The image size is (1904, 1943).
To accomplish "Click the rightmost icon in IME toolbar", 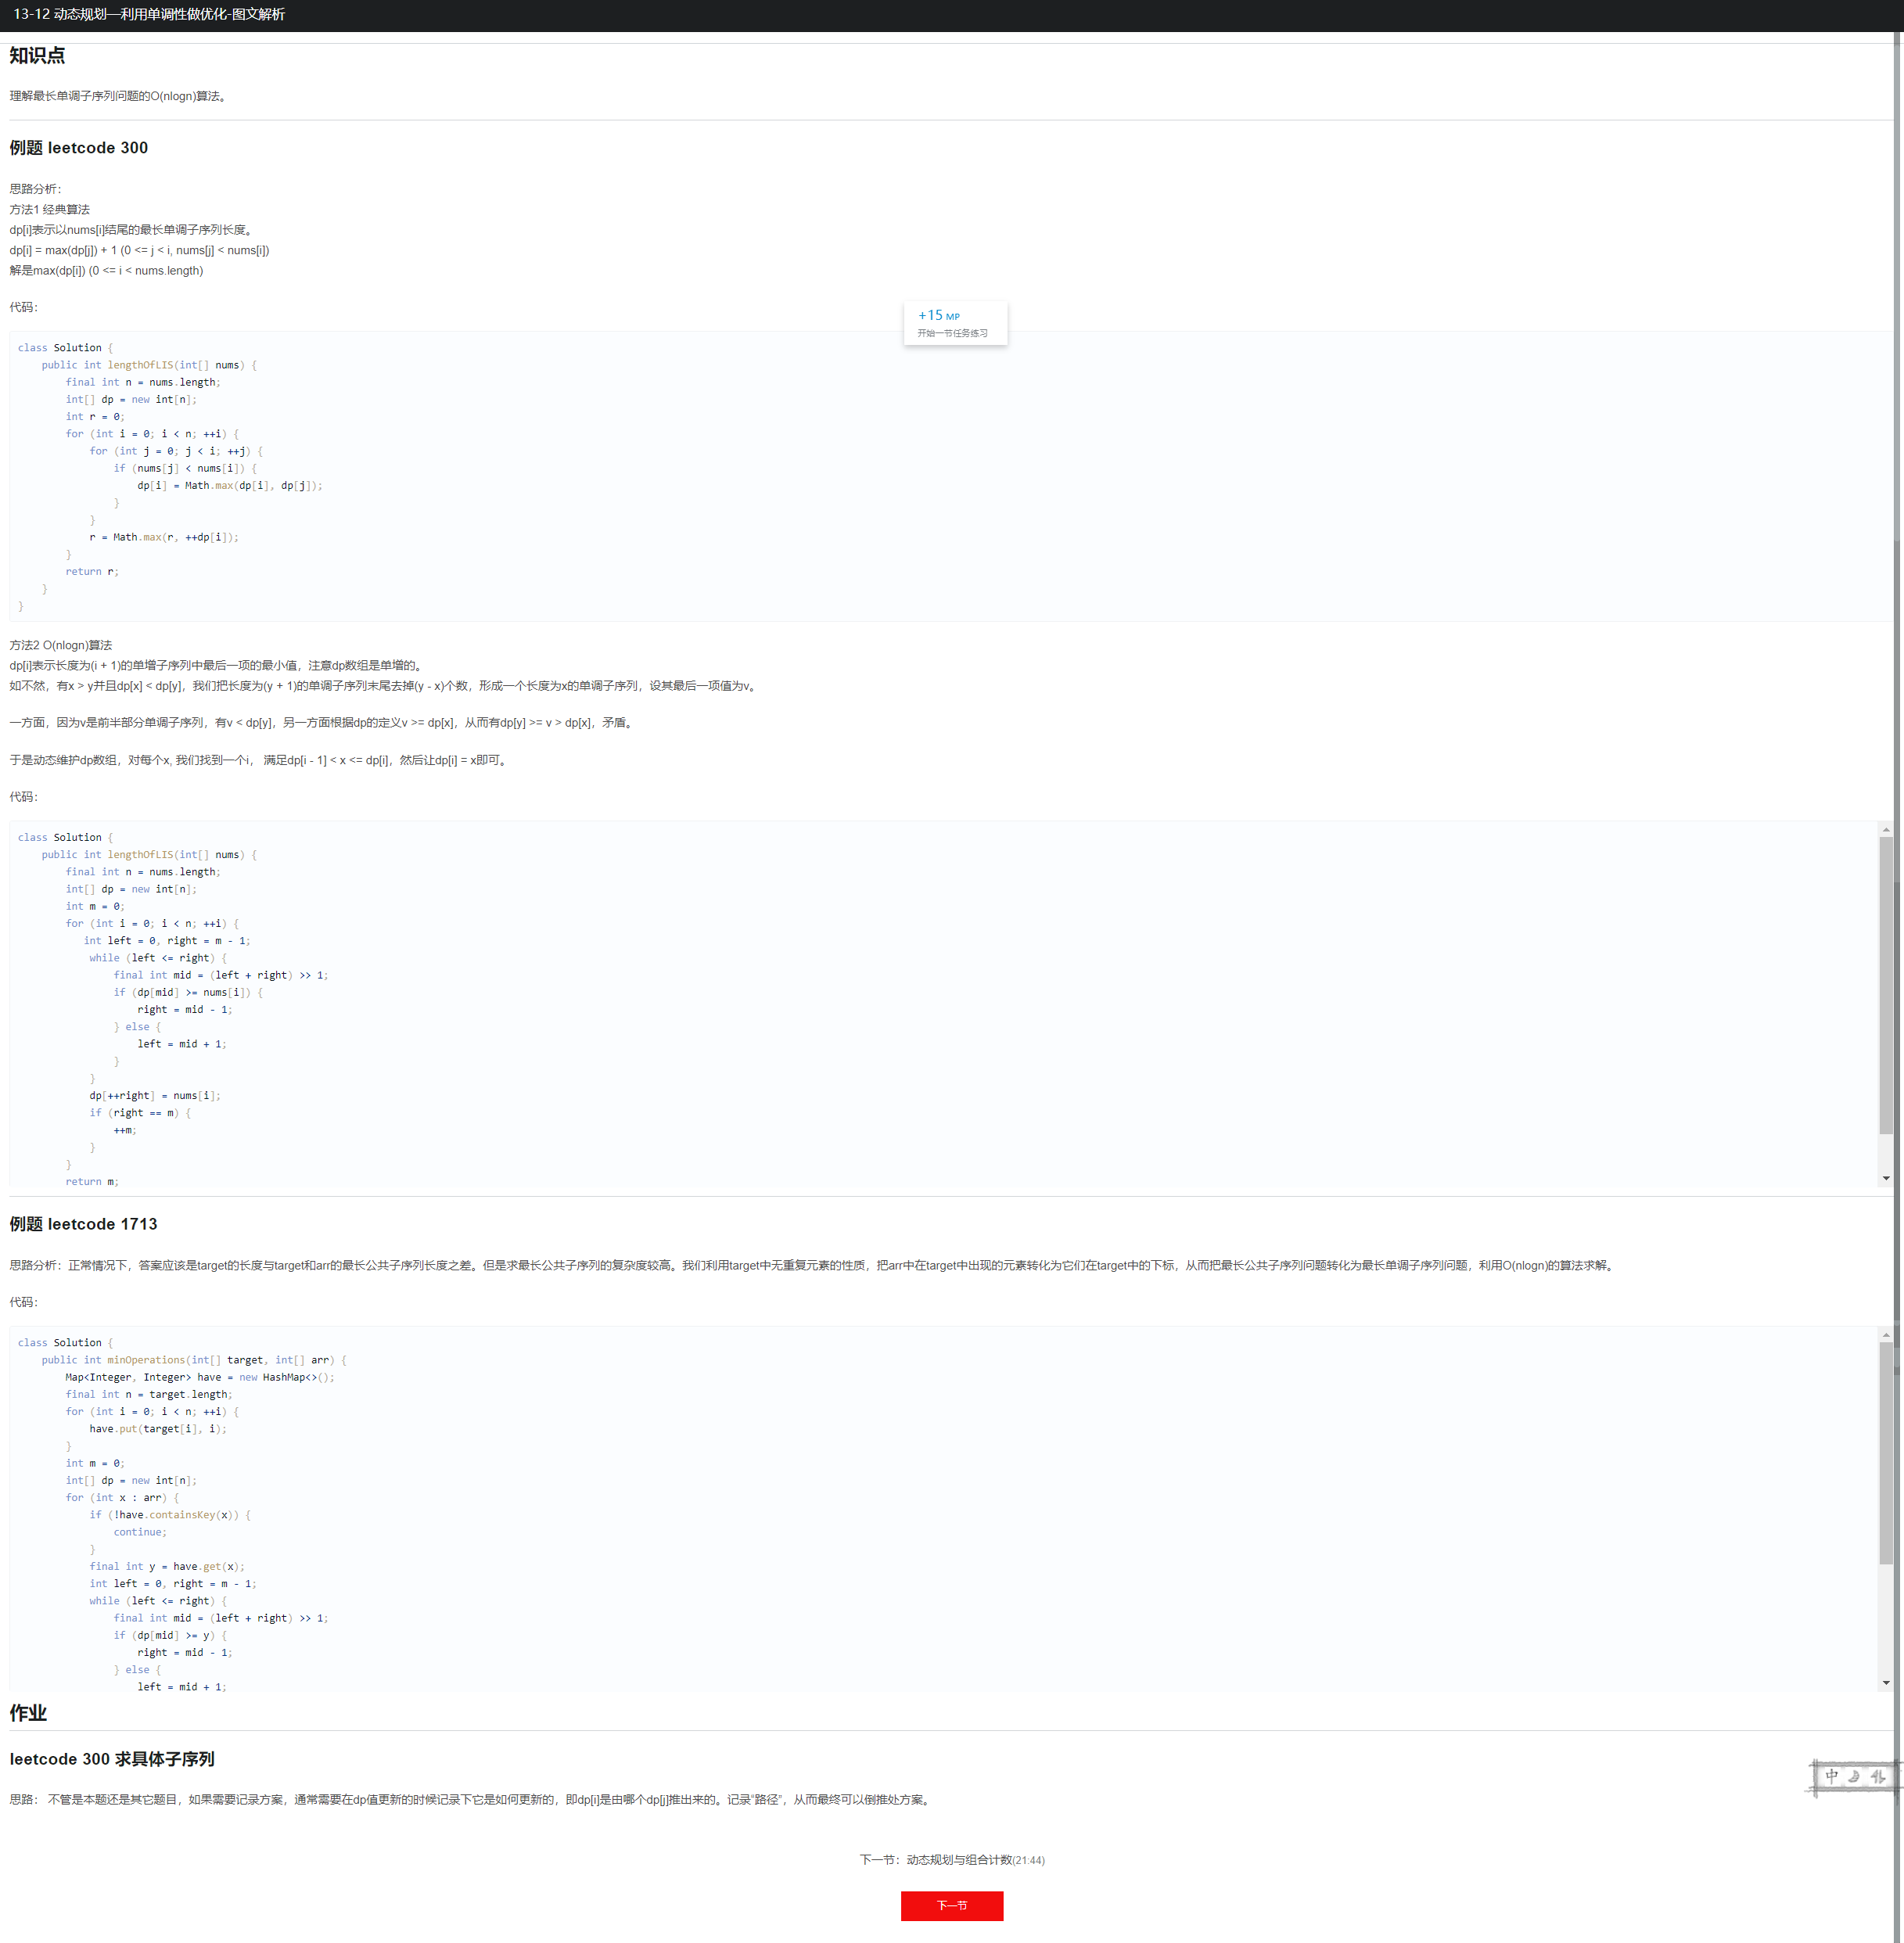I will coord(1877,1776).
